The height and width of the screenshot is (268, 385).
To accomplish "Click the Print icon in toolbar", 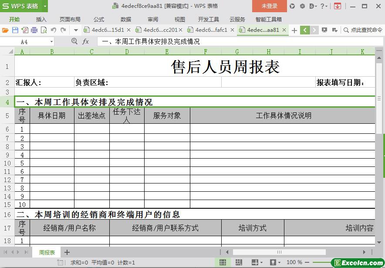I will 34,30.
